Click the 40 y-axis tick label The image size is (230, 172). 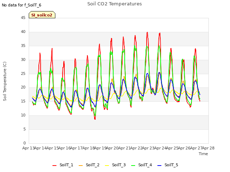pyautogui.click(x=23, y=32)
